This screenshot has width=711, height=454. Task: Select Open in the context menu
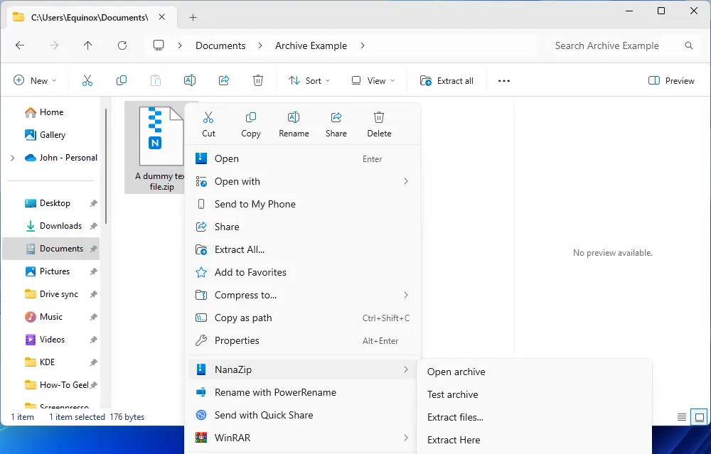(302, 158)
